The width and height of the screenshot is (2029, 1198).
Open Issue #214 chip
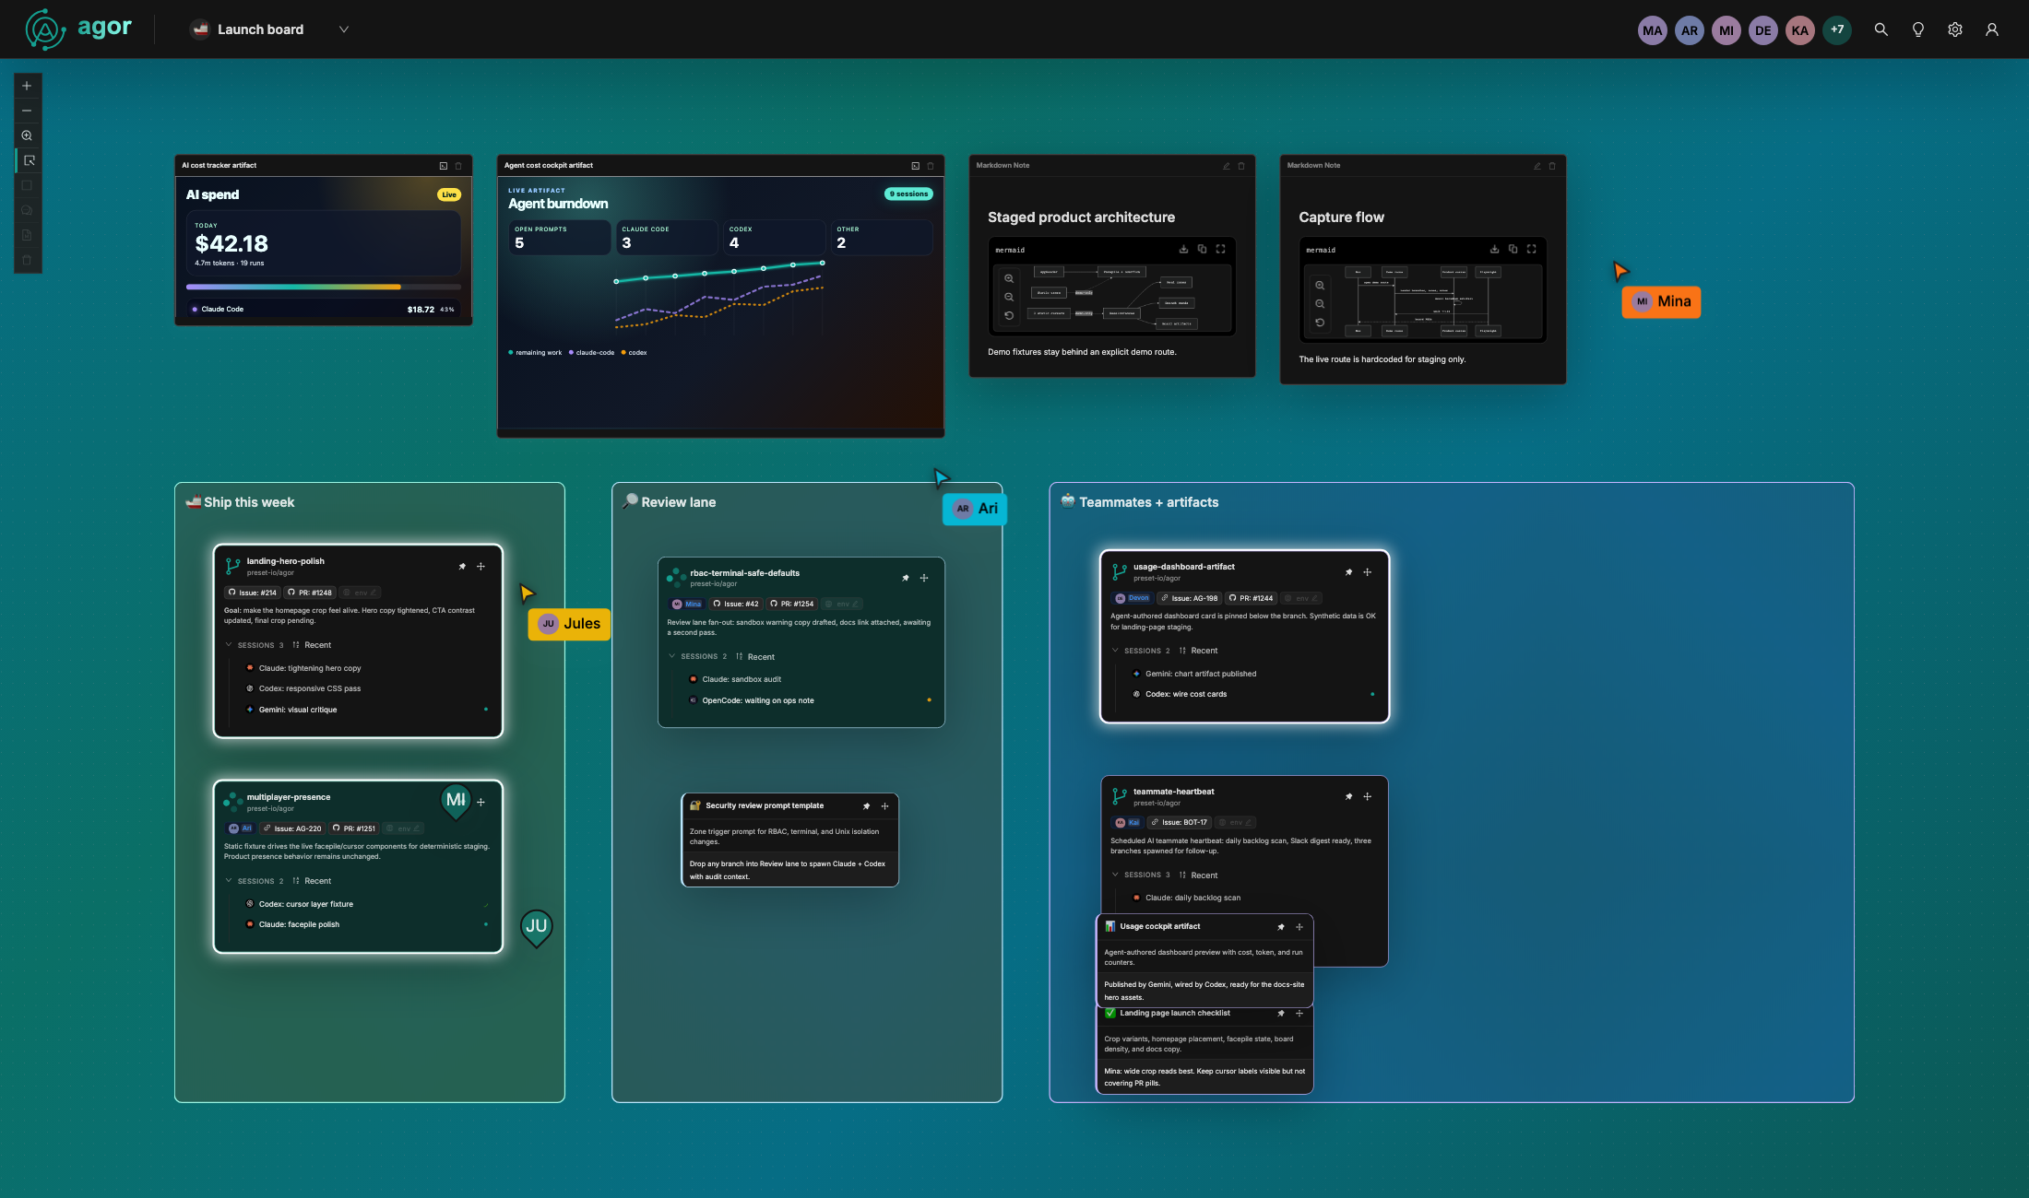click(x=252, y=593)
